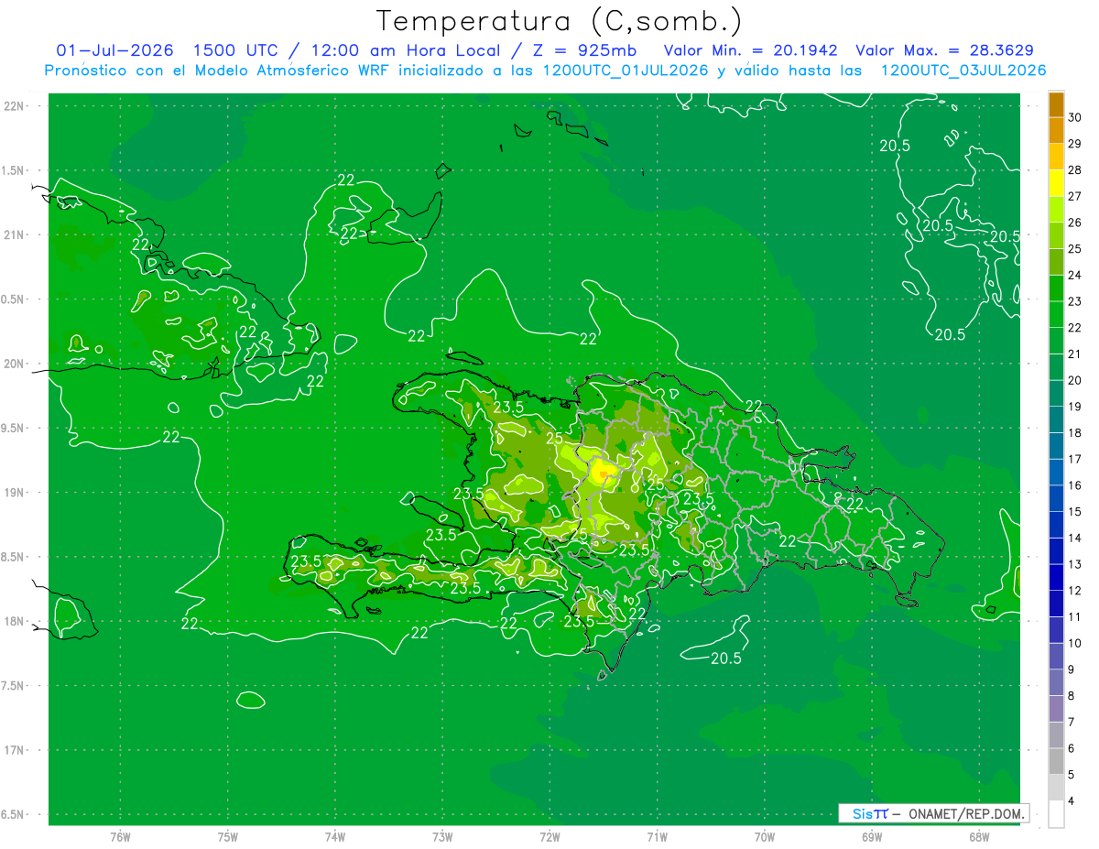This screenshot has height=849, width=1099.
Task: Click the color scale label '30'
Action: (x=1074, y=117)
